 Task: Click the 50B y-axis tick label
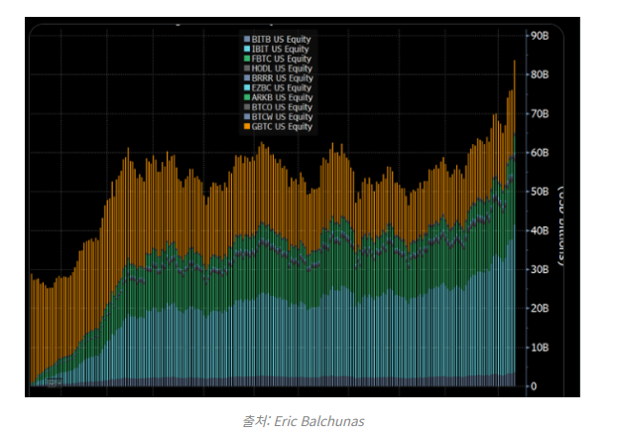[540, 192]
